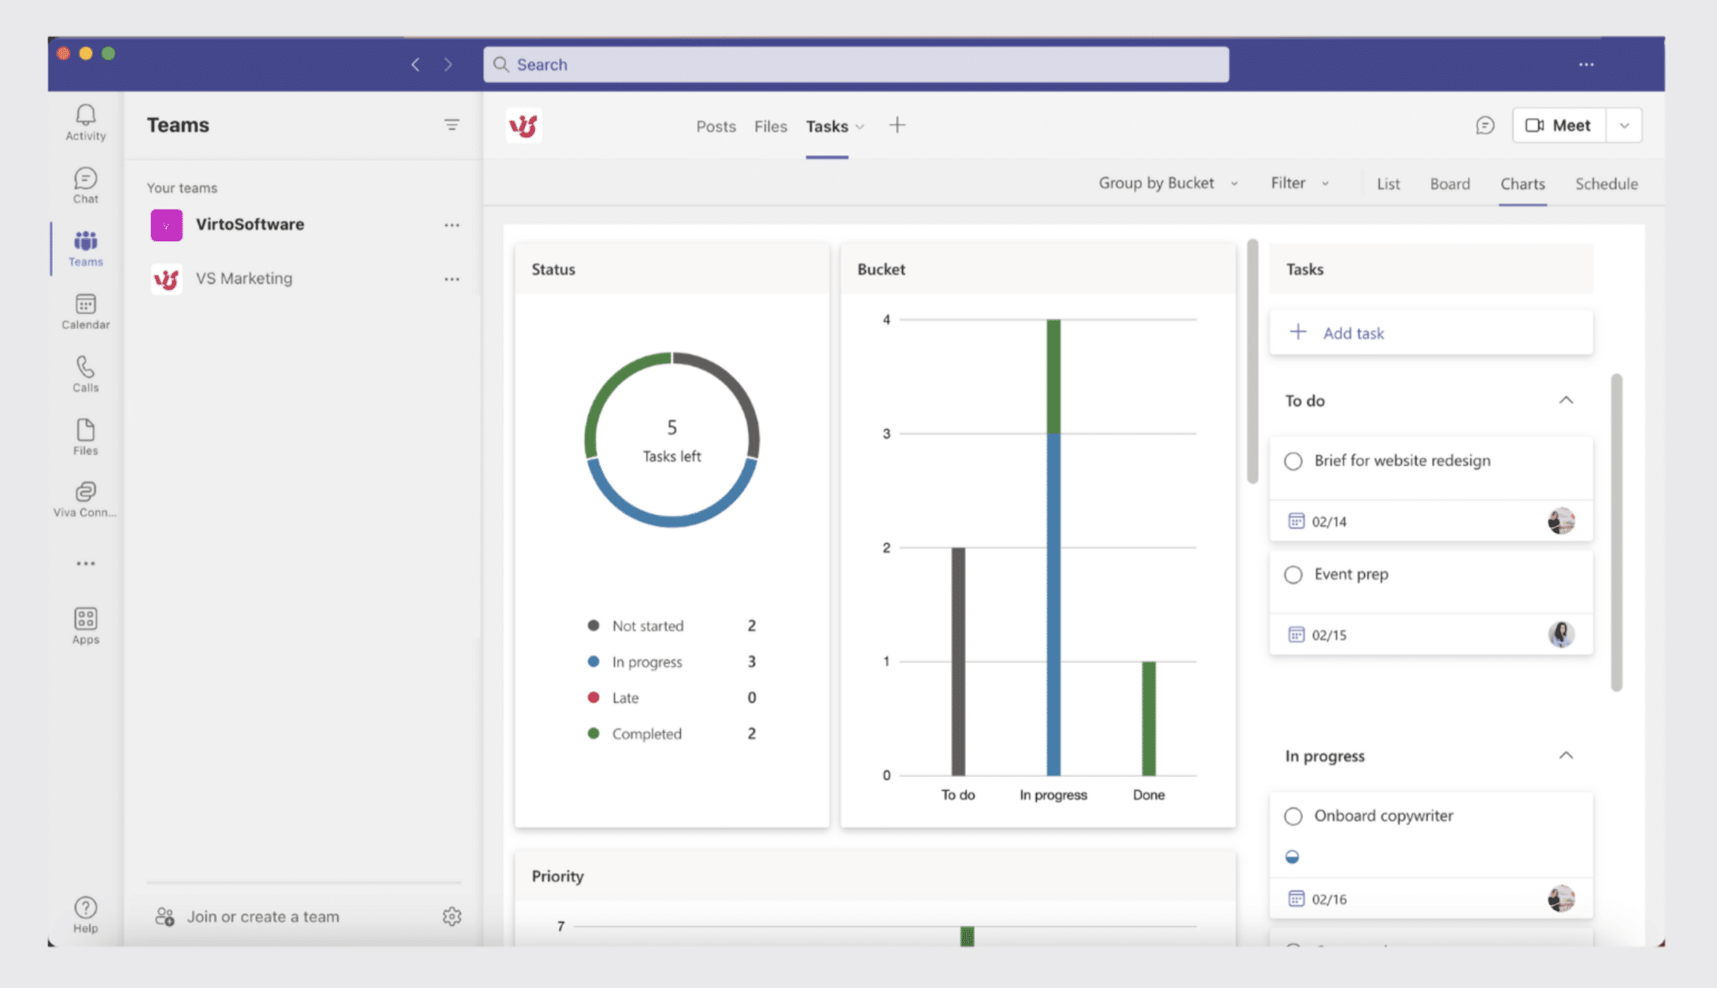Image resolution: width=1717 pixels, height=988 pixels.
Task: Open the Group by Bucket dropdown
Action: pyautogui.click(x=1167, y=183)
